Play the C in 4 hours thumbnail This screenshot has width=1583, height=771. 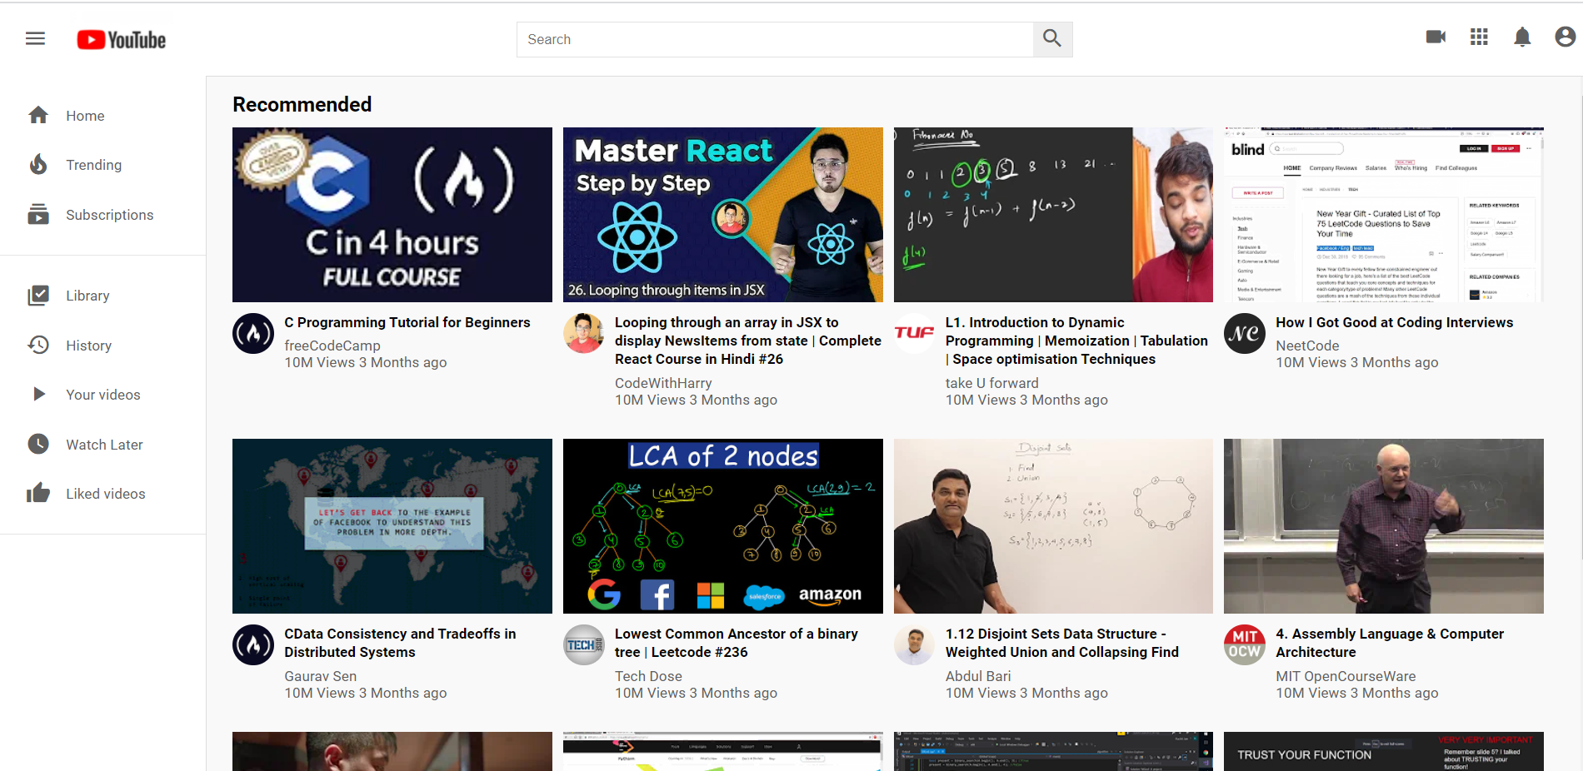pyautogui.click(x=392, y=215)
